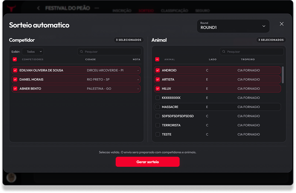
Task: Click the Animal 3 selecionados badge
Action: pyautogui.click(x=271, y=40)
